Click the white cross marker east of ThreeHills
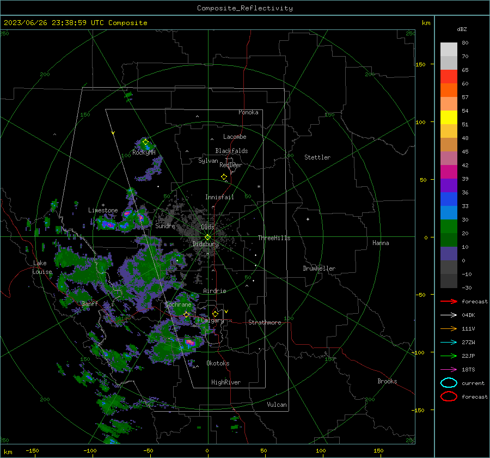 click(308, 219)
